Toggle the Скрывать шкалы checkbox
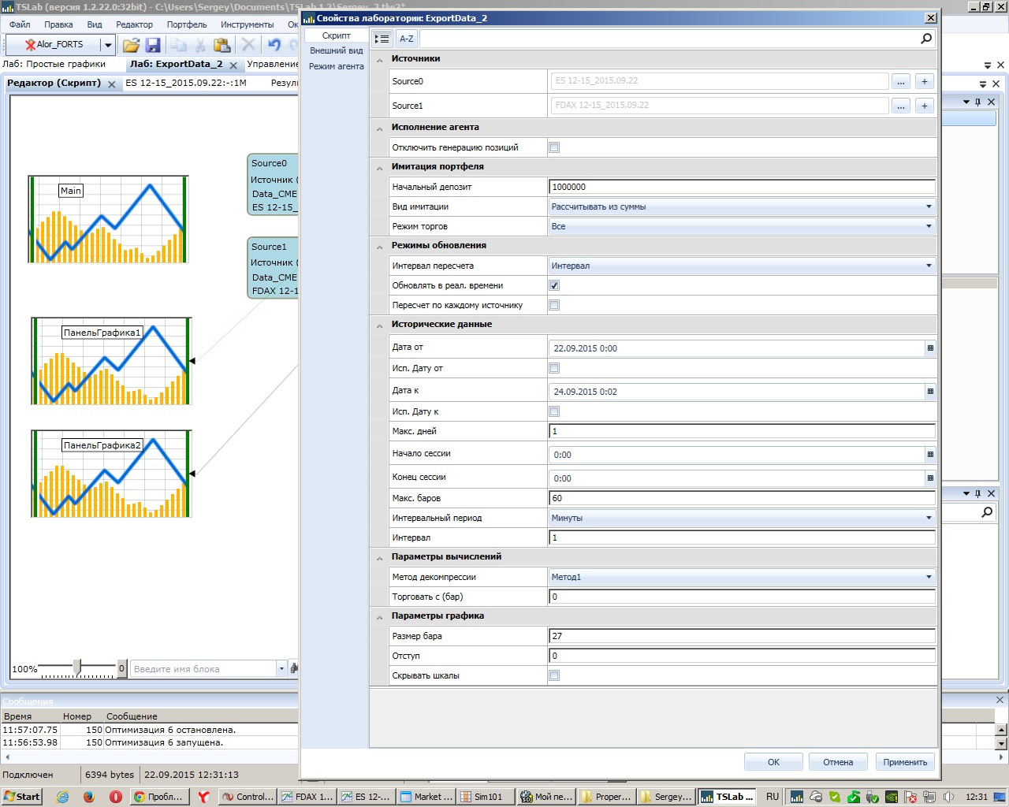This screenshot has width=1009, height=807. click(x=554, y=675)
